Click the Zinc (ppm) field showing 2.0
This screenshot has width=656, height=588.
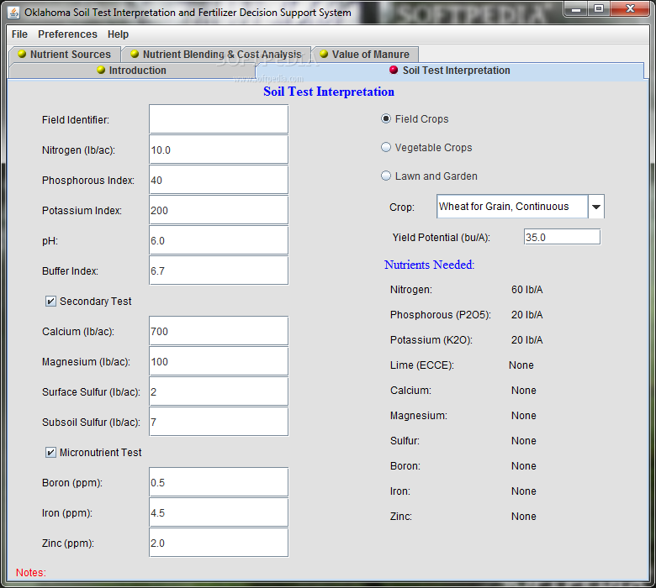coord(219,543)
